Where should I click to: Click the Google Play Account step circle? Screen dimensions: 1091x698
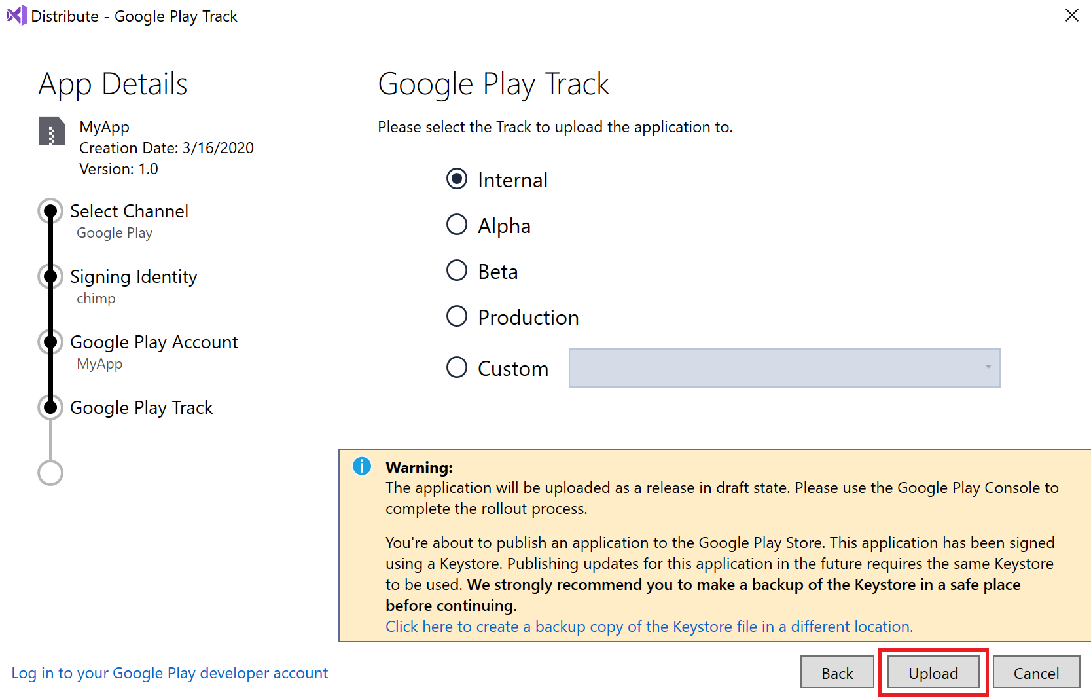coord(50,342)
